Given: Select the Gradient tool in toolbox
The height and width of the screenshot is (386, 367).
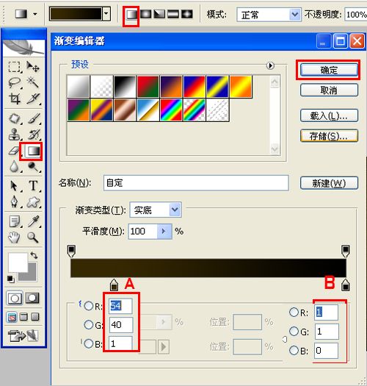Looking at the screenshot, I should point(33,151).
